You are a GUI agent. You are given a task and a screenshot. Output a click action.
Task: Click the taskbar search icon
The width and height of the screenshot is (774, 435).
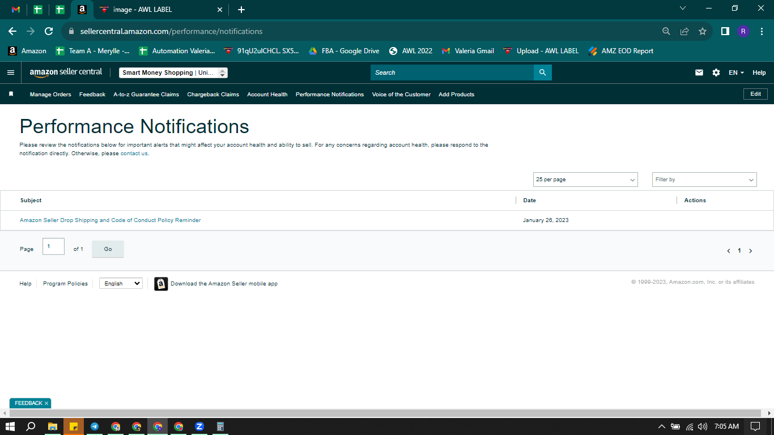(31, 427)
